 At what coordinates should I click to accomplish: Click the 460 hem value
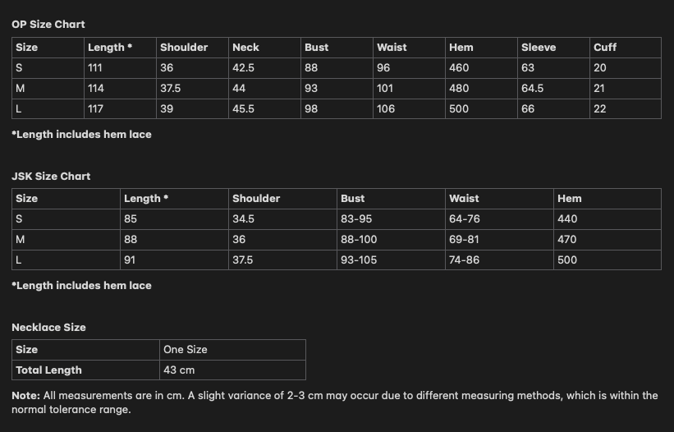[x=459, y=68]
